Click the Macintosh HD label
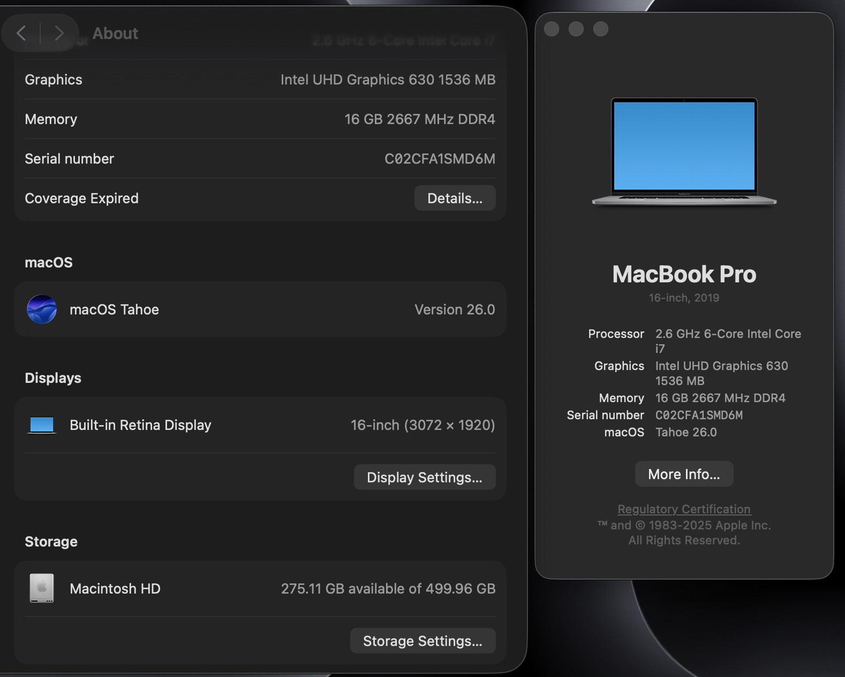Screen dimensions: 845x677 pos(115,589)
